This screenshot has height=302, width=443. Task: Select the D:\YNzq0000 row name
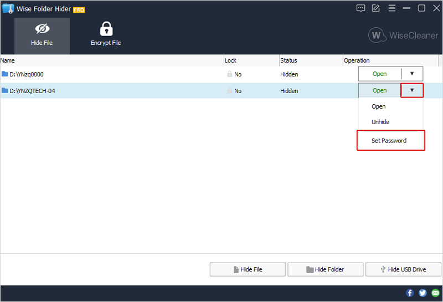[x=27, y=74]
